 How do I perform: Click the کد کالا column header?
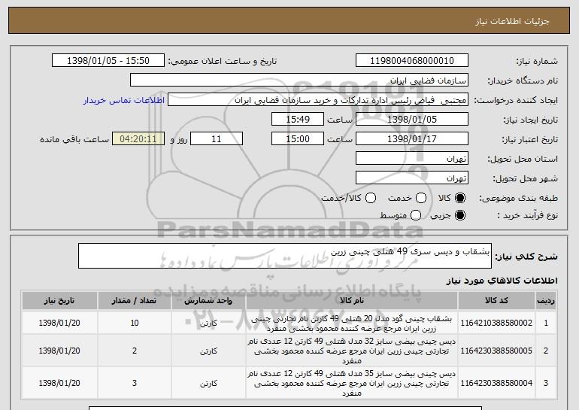pos(496,300)
